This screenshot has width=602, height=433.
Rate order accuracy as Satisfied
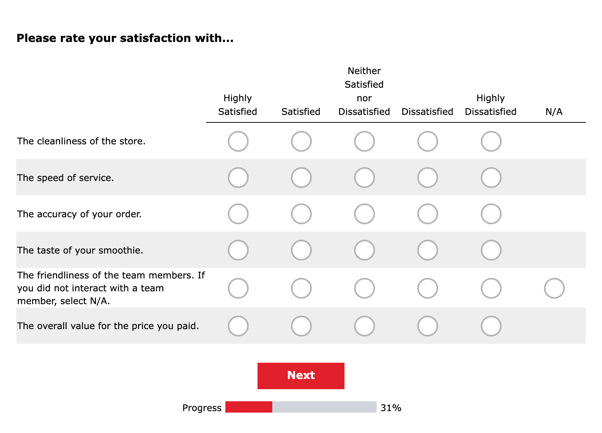[x=301, y=214]
